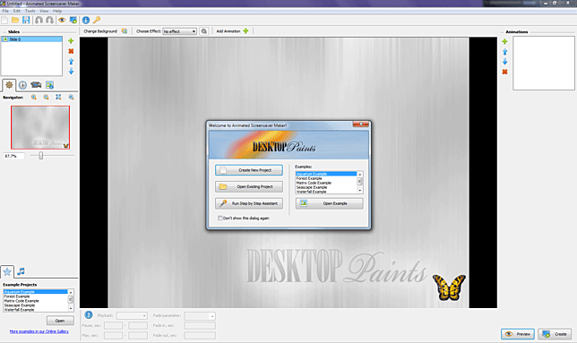Open the Playback dropdown
Viewport: 577px width, 343px height.
(x=132, y=315)
